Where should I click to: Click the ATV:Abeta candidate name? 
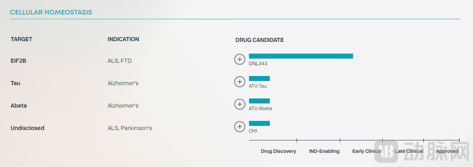261,108
